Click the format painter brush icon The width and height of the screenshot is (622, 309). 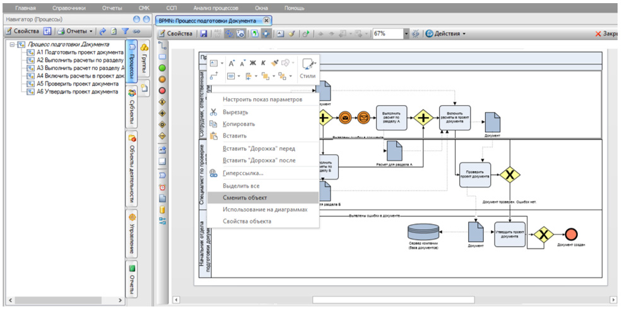274,63
